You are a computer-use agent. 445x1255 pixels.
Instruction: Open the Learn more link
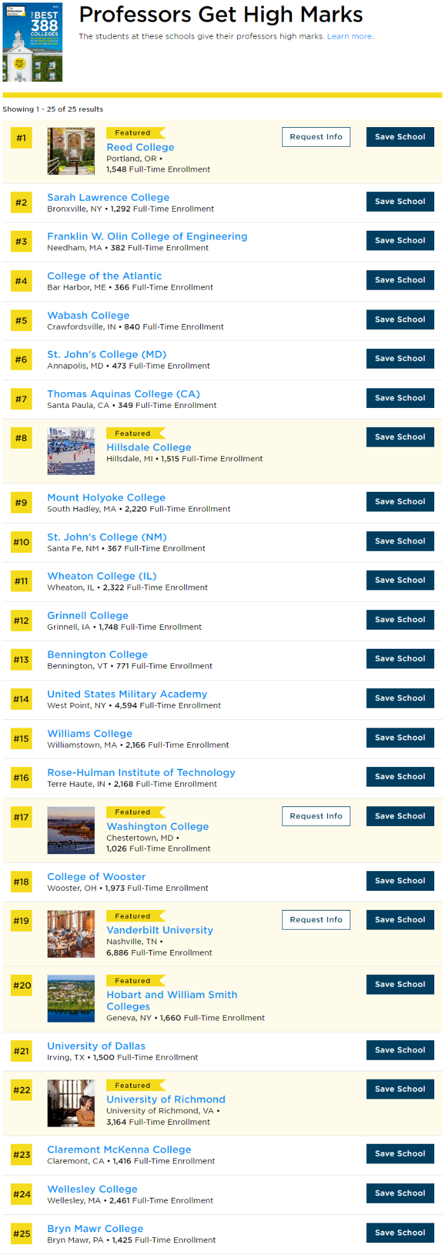click(x=350, y=36)
